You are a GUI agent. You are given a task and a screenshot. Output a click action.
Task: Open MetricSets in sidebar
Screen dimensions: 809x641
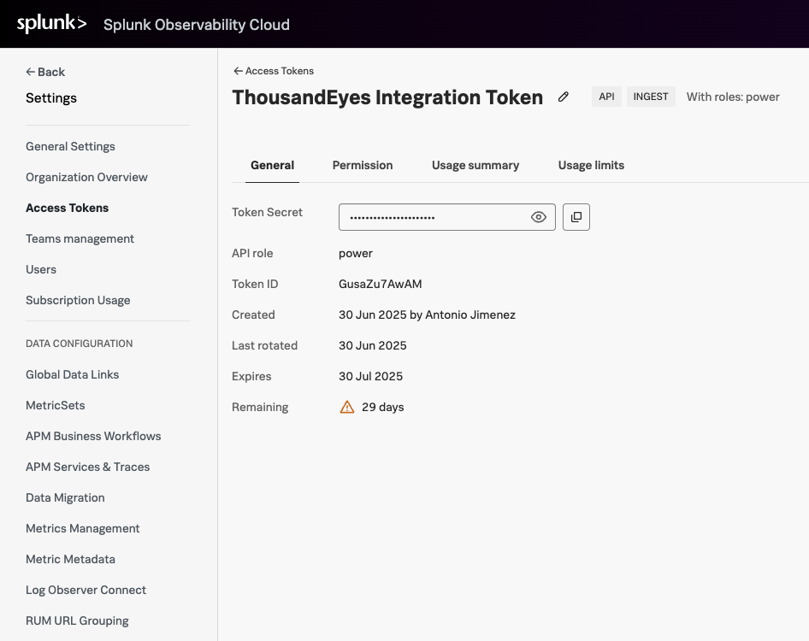[x=56, y=405]
